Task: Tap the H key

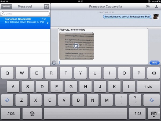Action: (86, 87)
